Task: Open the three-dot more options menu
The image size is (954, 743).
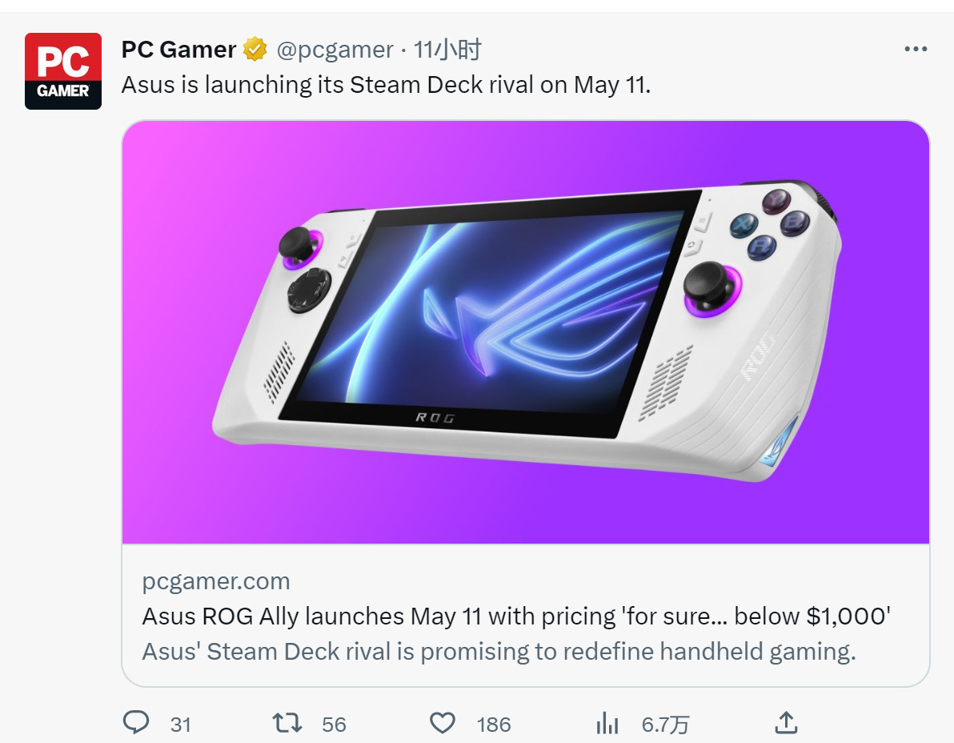Action: pos(915,50)
